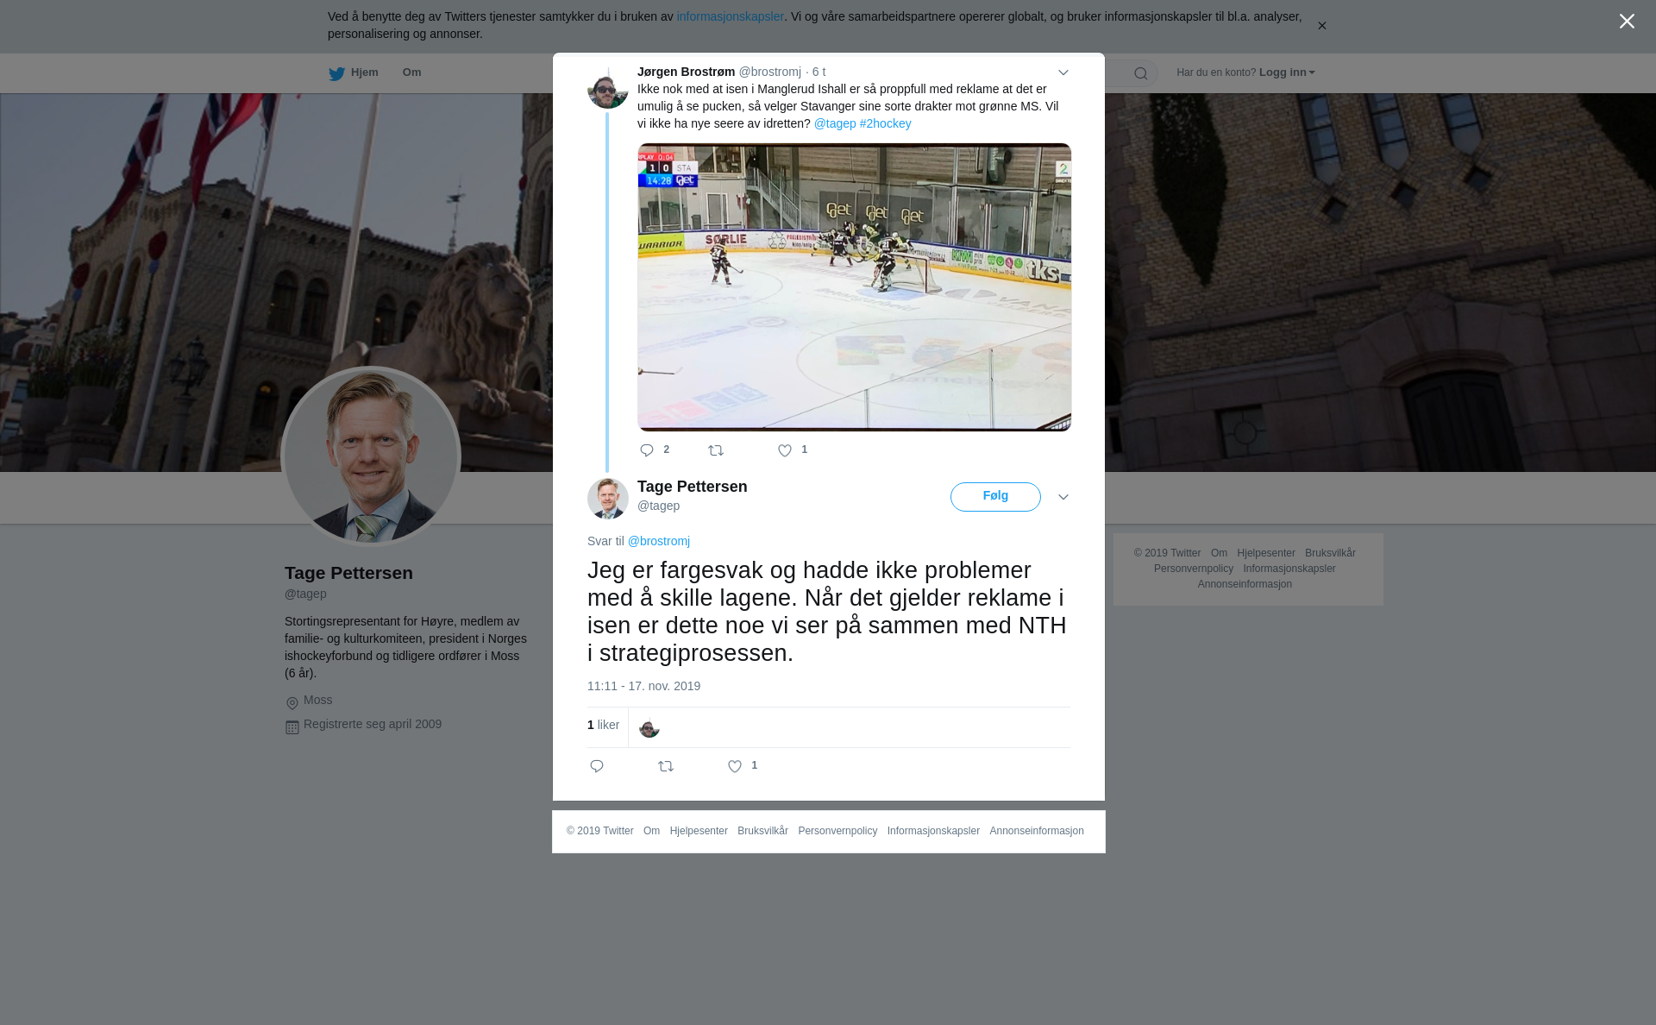The height and width of the screenshot is (1025, 1656).
Task: View the ice hockey rink image
Action: [x=855, y=287]
